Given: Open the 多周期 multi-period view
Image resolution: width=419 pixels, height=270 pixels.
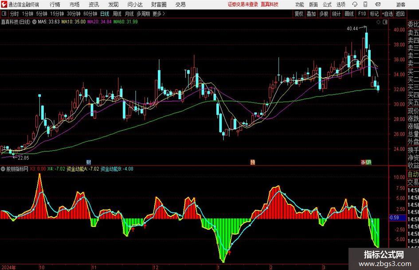Looking at the screenshot, I should 143,14.
